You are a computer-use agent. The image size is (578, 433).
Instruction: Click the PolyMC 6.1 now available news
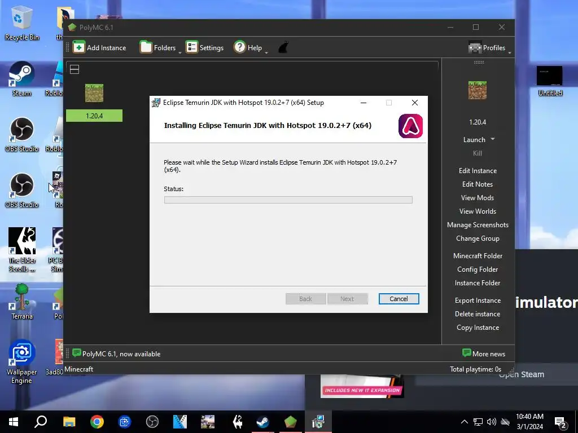point(116,354)
